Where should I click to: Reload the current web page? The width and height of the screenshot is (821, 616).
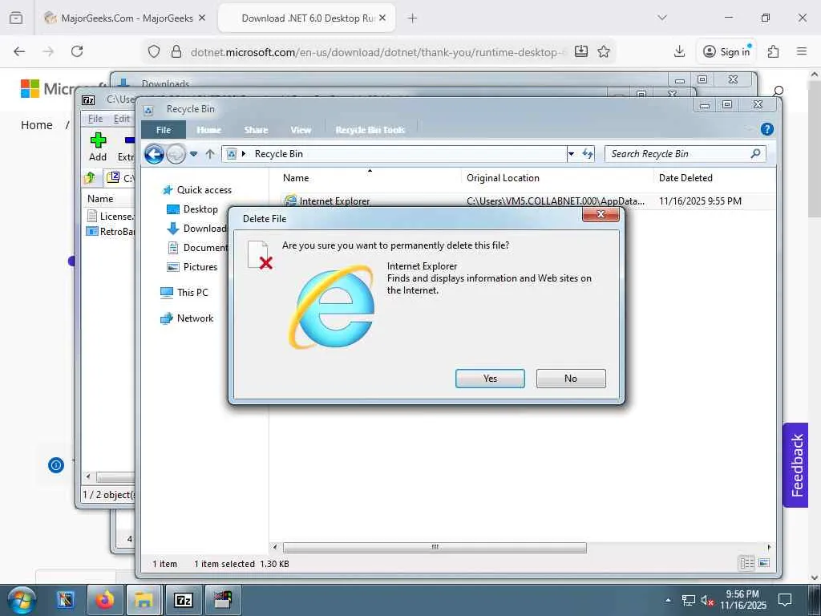click(x=77, y=51)
